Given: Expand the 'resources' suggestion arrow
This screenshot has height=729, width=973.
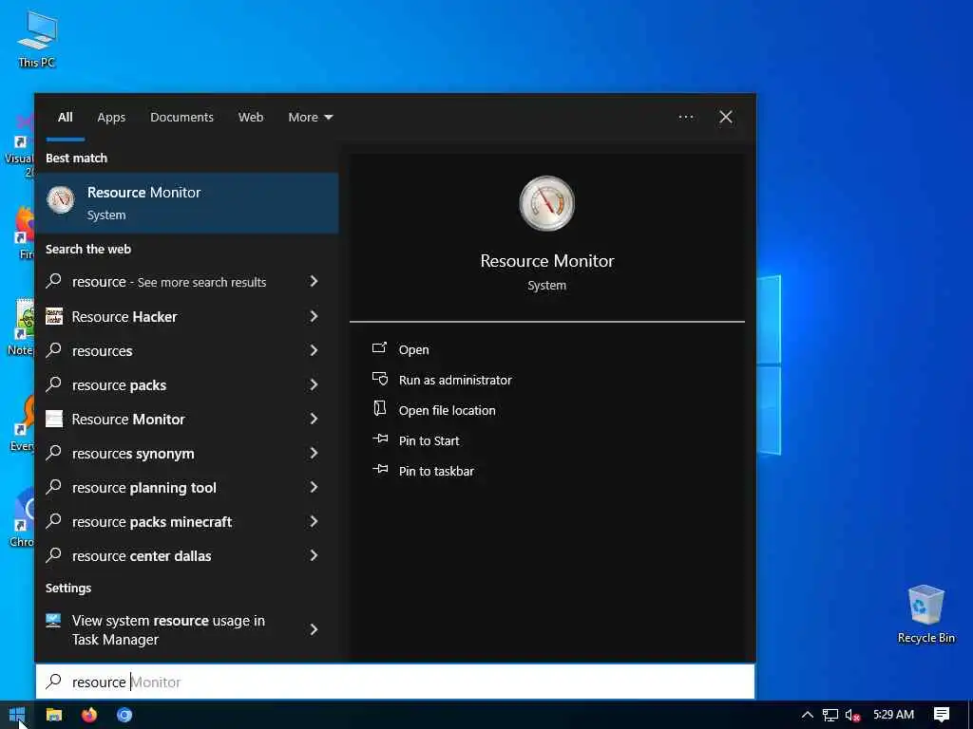Looking at the screenshot, I should [x=314, y=350].
